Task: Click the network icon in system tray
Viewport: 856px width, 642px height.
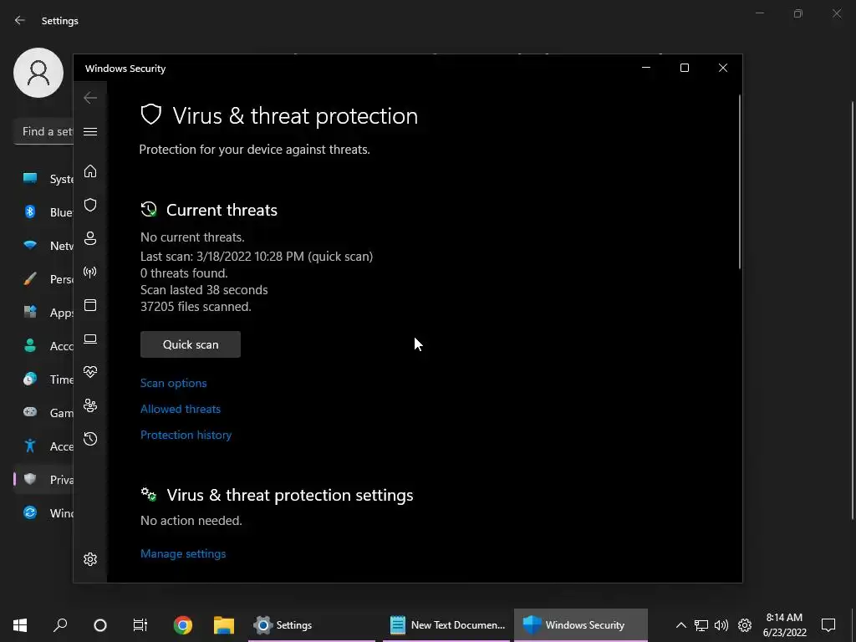Action: pyautogui.click(x=701, y=625)
